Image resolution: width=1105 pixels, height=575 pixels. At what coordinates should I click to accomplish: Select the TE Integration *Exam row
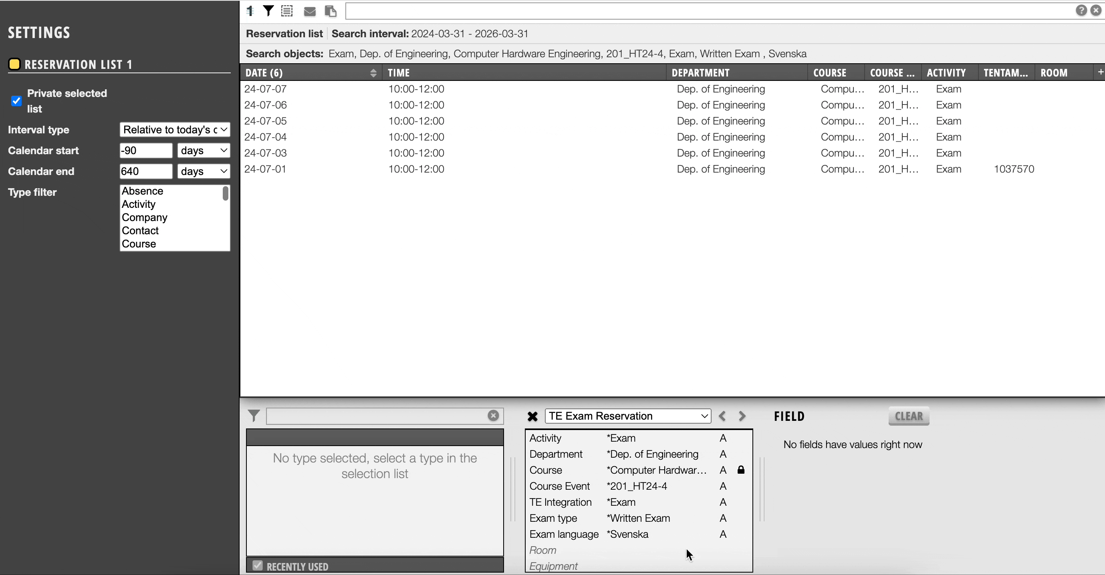click(639, 502)
